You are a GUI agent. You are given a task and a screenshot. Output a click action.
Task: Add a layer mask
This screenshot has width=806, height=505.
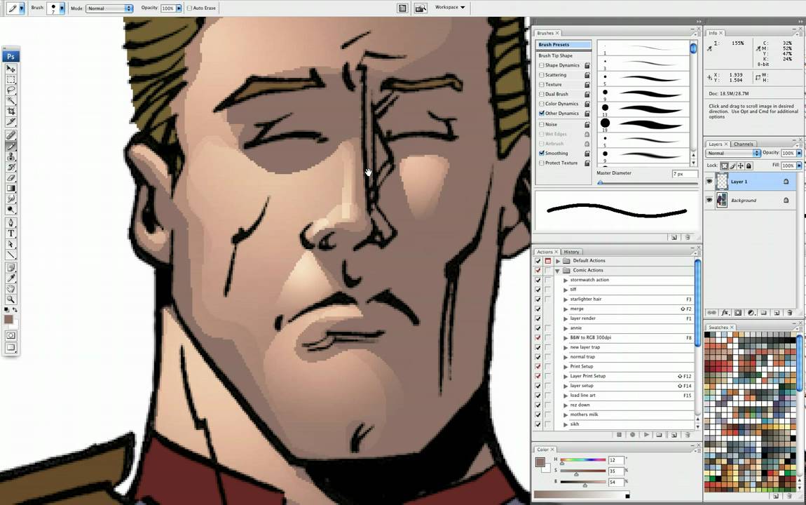tap(737, 313)
